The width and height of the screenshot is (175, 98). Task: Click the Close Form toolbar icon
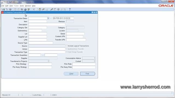(x=28, y=9)
